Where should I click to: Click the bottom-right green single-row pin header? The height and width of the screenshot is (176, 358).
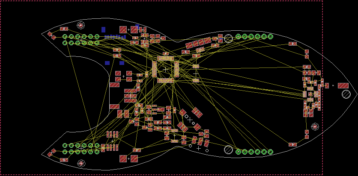pyautogui.click(x=254, y=152)
